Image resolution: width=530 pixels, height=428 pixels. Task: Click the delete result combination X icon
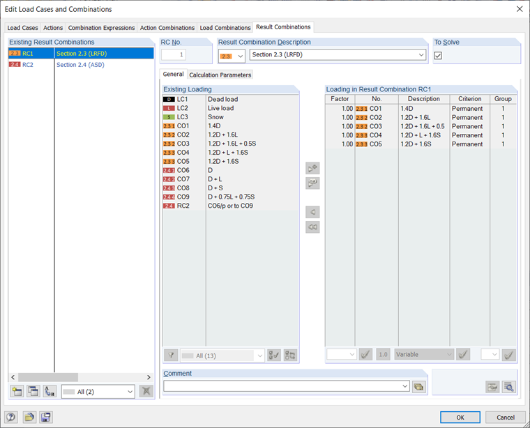coord(146,392)
